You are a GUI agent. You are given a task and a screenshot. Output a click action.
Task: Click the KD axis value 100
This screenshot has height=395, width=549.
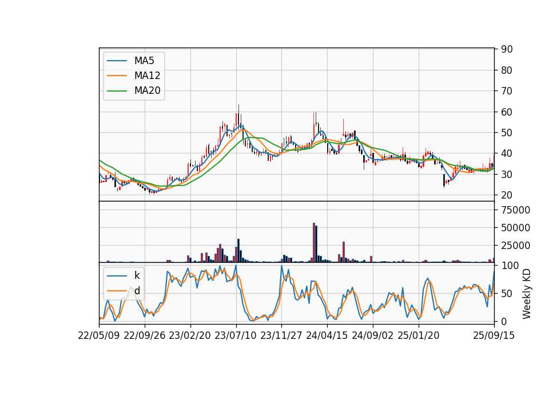pos(510,266)
